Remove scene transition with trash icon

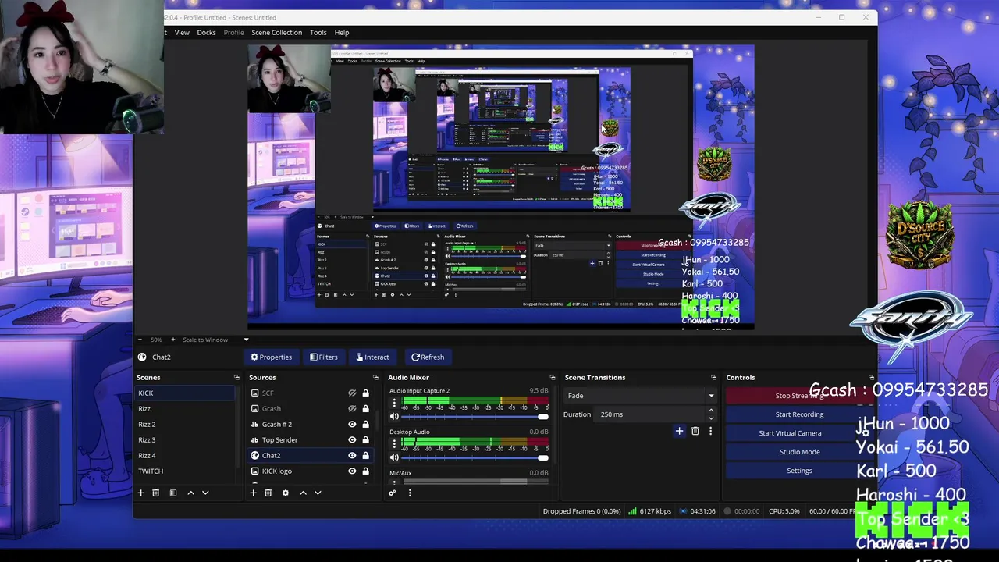[x=695, y=431]
